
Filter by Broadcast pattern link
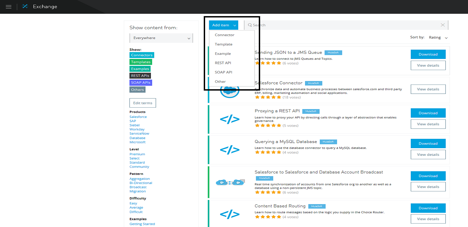click(138, 187)
